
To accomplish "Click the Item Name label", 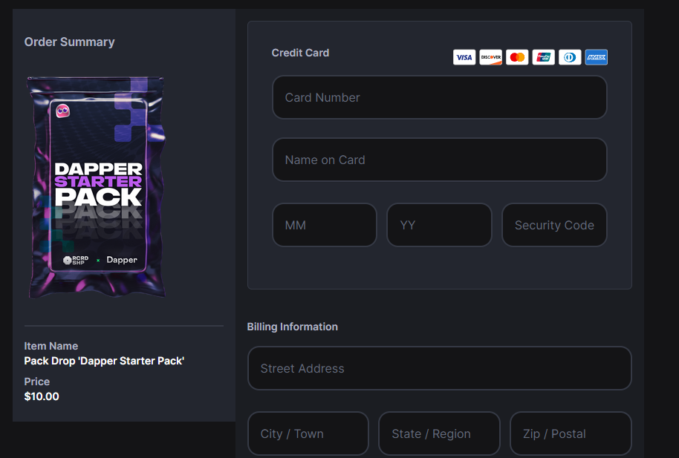I will point(51,347).
